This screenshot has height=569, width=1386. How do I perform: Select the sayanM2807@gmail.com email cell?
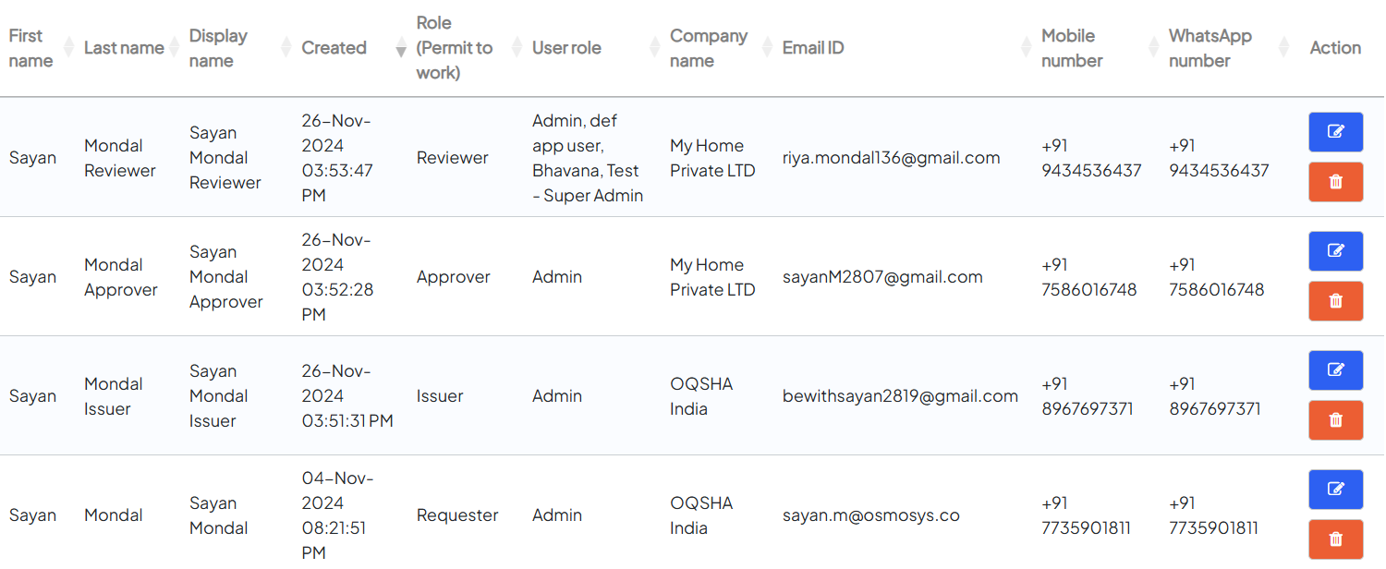[x=882, y=277]
